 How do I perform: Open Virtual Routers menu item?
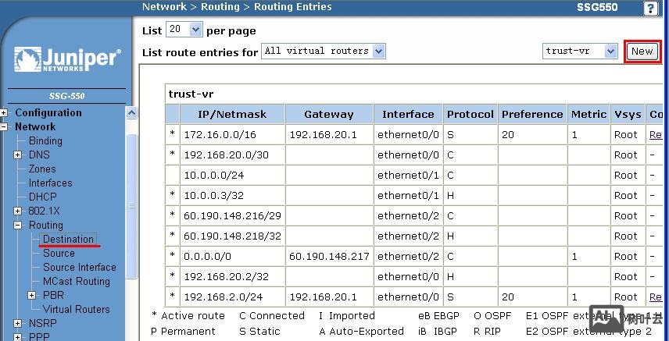[x=76, y=310]
